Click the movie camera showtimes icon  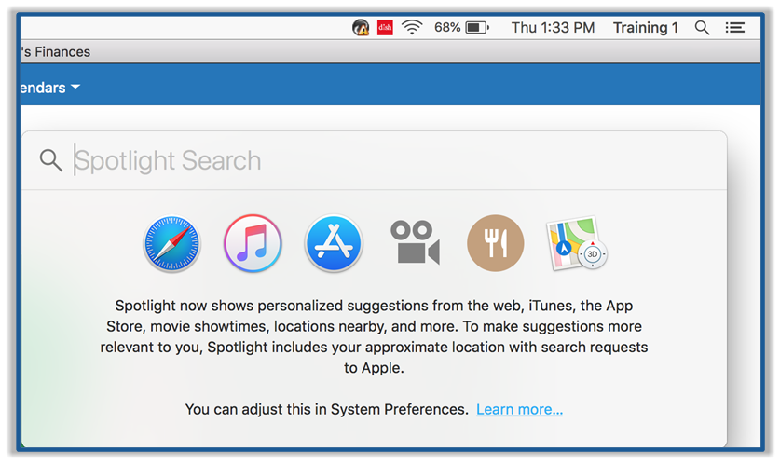(x=414, y=243)
